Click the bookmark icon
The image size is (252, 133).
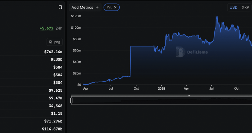click(60, 7)
